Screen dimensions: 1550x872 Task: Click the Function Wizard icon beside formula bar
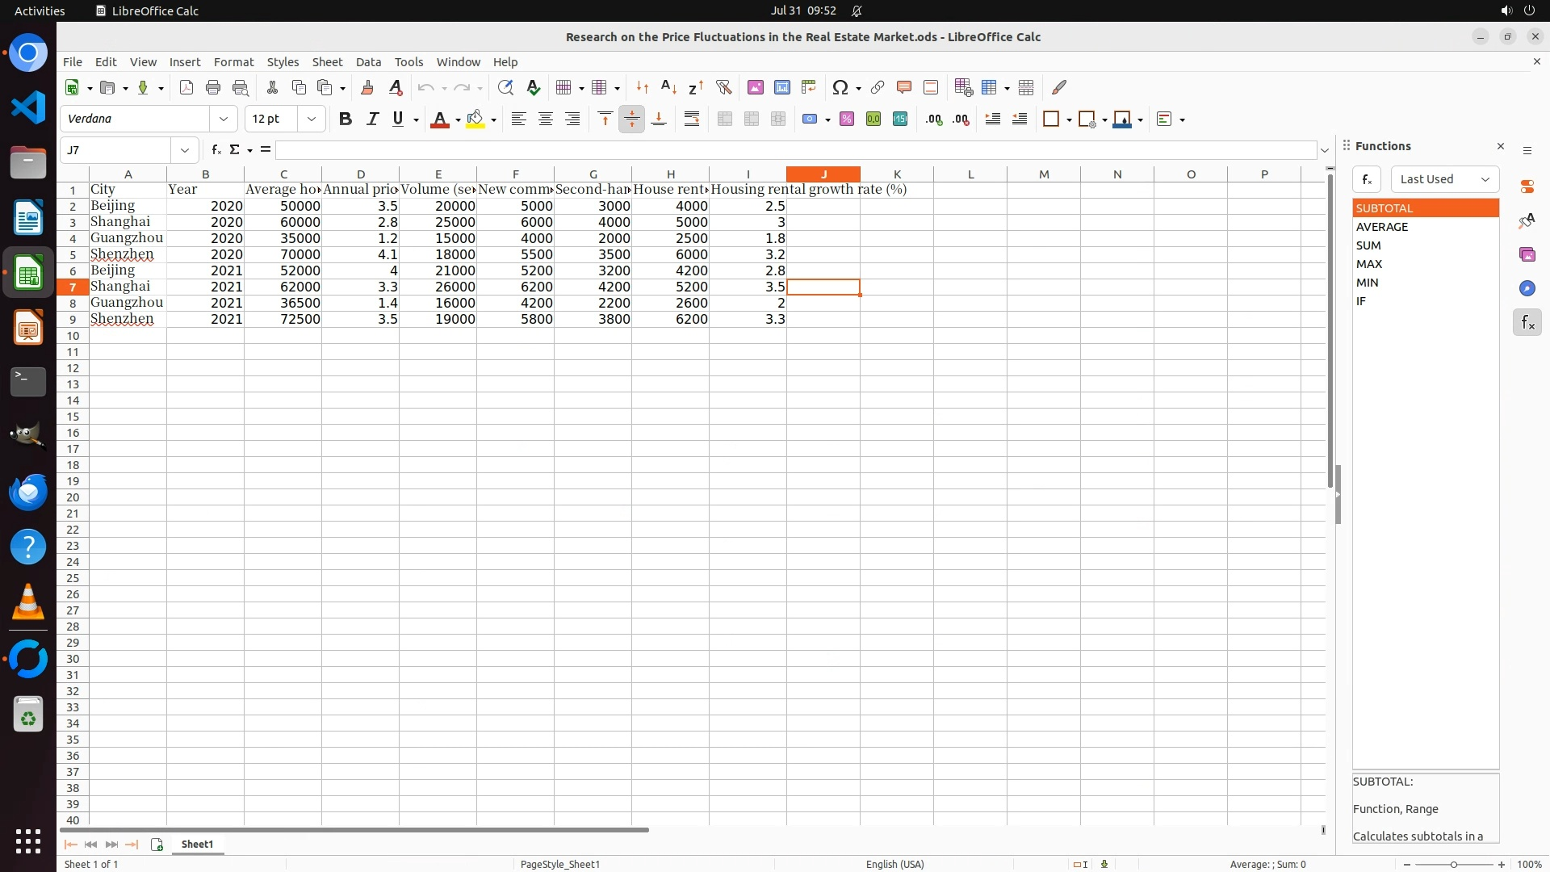click(x=216, y=150)
